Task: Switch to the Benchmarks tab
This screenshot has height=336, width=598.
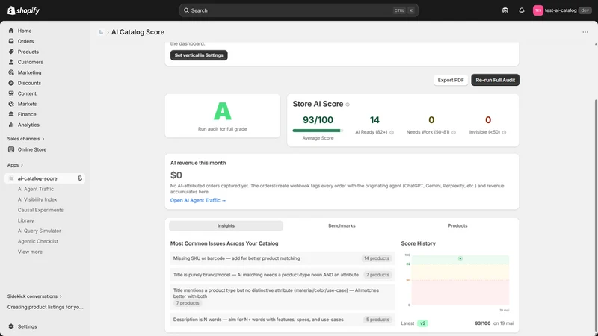Action: coord(342,226)
